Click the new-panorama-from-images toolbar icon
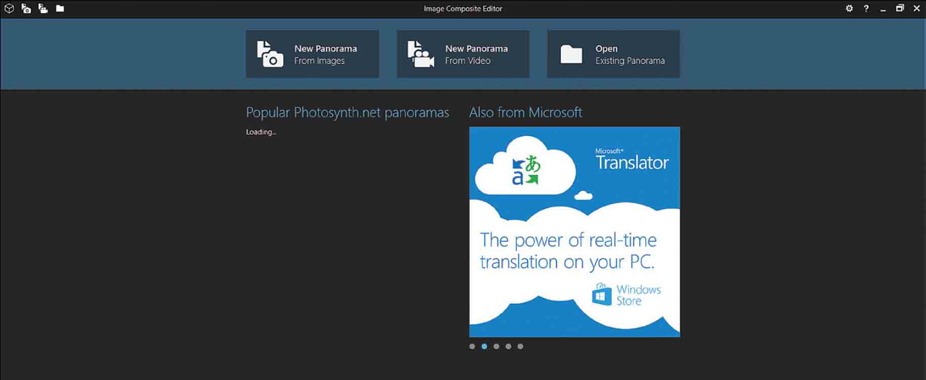Screen dimensions: 926x380 point(26,9)
